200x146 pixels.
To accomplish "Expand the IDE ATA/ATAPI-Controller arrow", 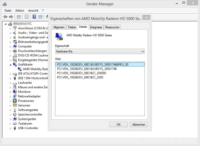I will [10, 74].
